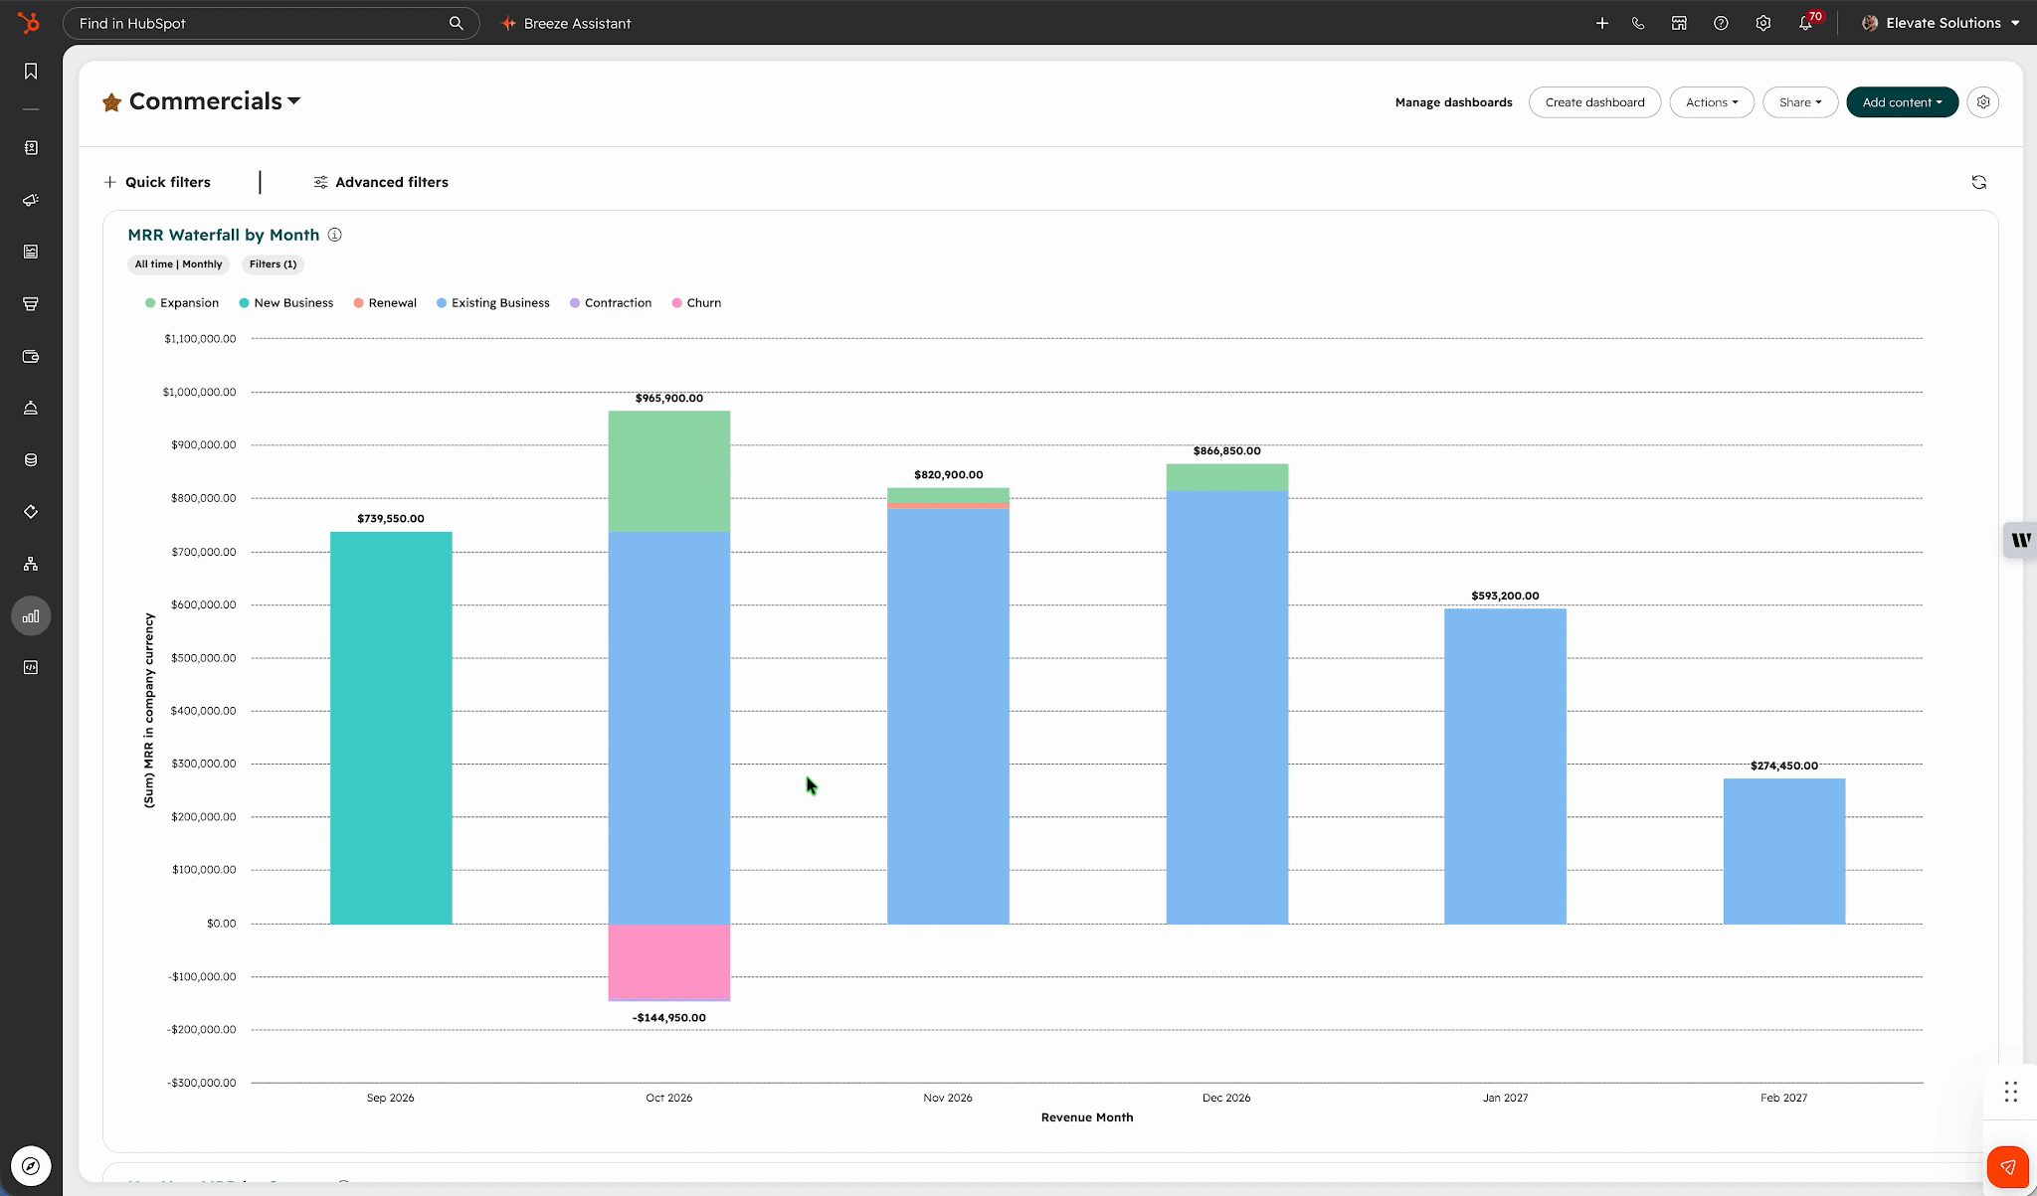The image size is (2037, 1196).
Task: Open the top bar settings gear
Action: point(1763,23)
